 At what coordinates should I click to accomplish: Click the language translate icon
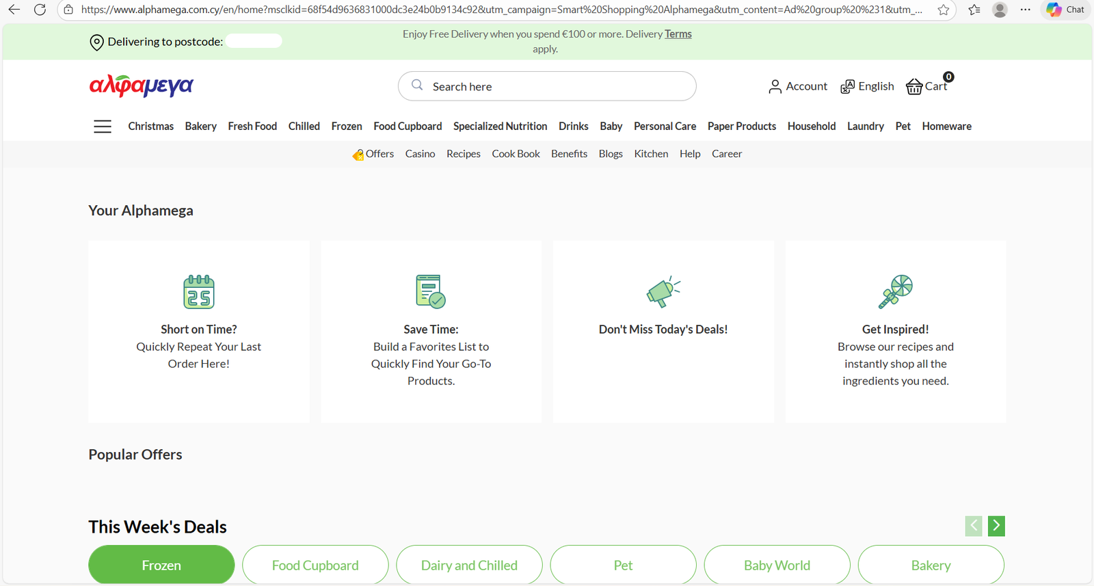click(847, 87)
